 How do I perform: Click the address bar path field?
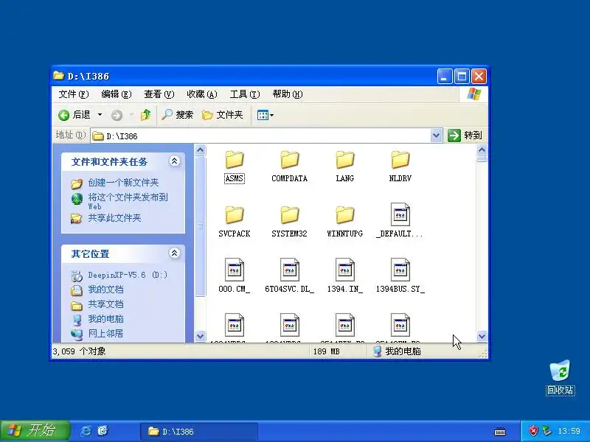click(x=261, y=136)
